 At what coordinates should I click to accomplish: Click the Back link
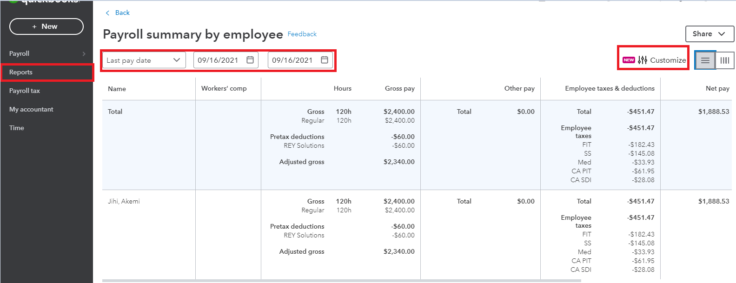[x=122, y=13]
